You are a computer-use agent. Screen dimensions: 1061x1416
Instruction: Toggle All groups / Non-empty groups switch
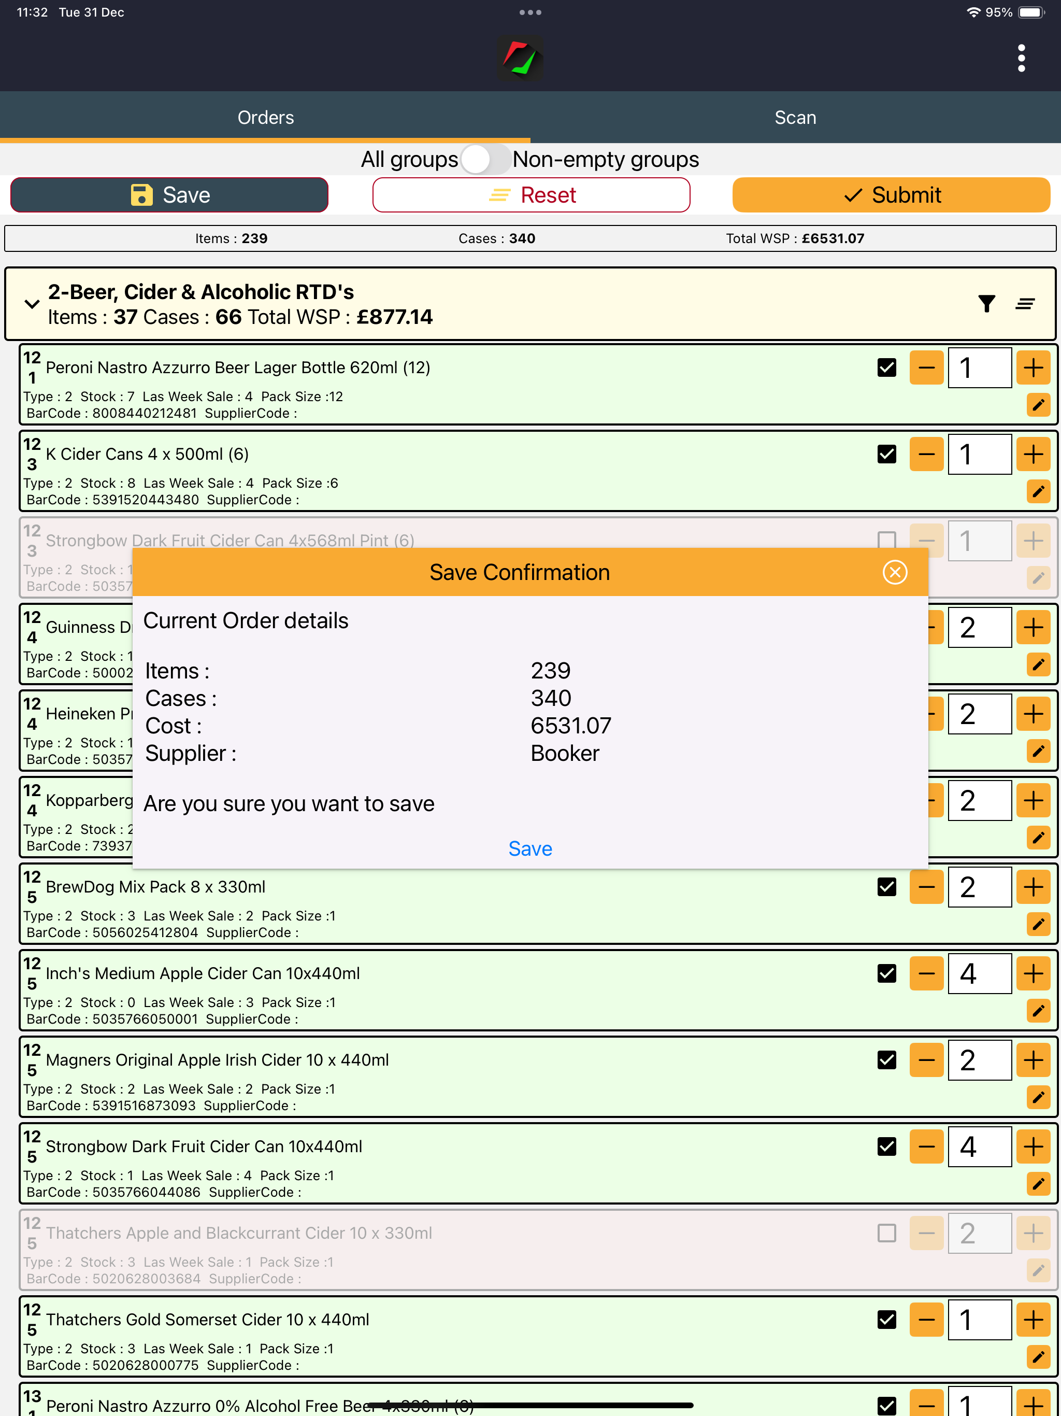[486, 159]
